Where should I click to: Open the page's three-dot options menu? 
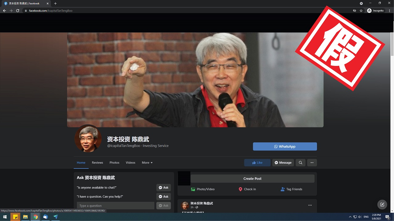click(312, 163)
